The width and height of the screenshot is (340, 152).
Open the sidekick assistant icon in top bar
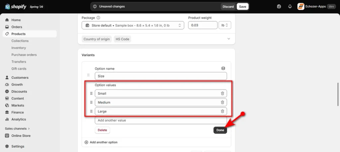(279, 7)
